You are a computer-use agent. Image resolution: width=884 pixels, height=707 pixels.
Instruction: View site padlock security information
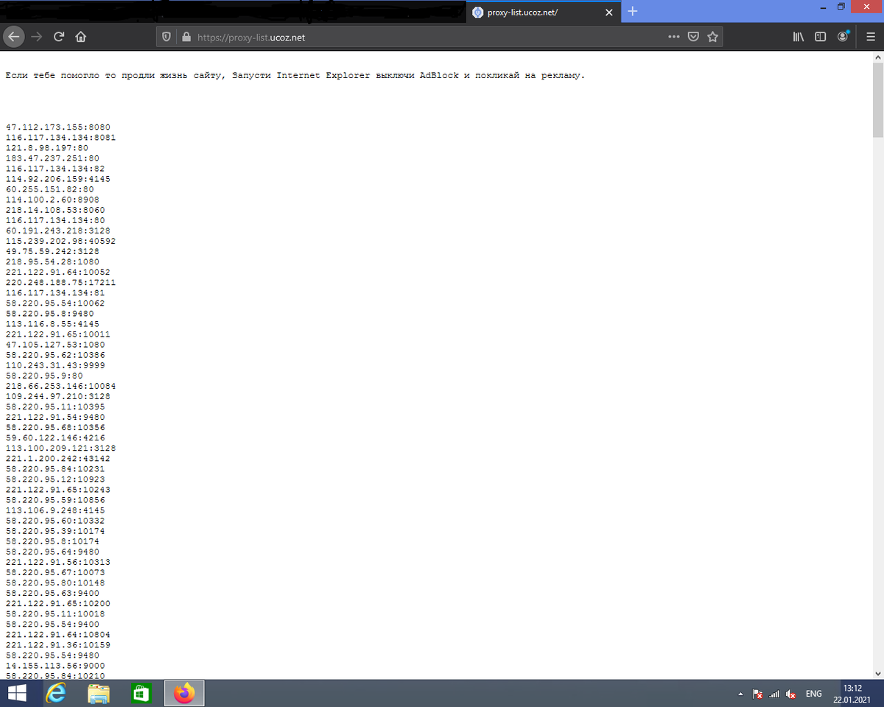tap(186, 37)
